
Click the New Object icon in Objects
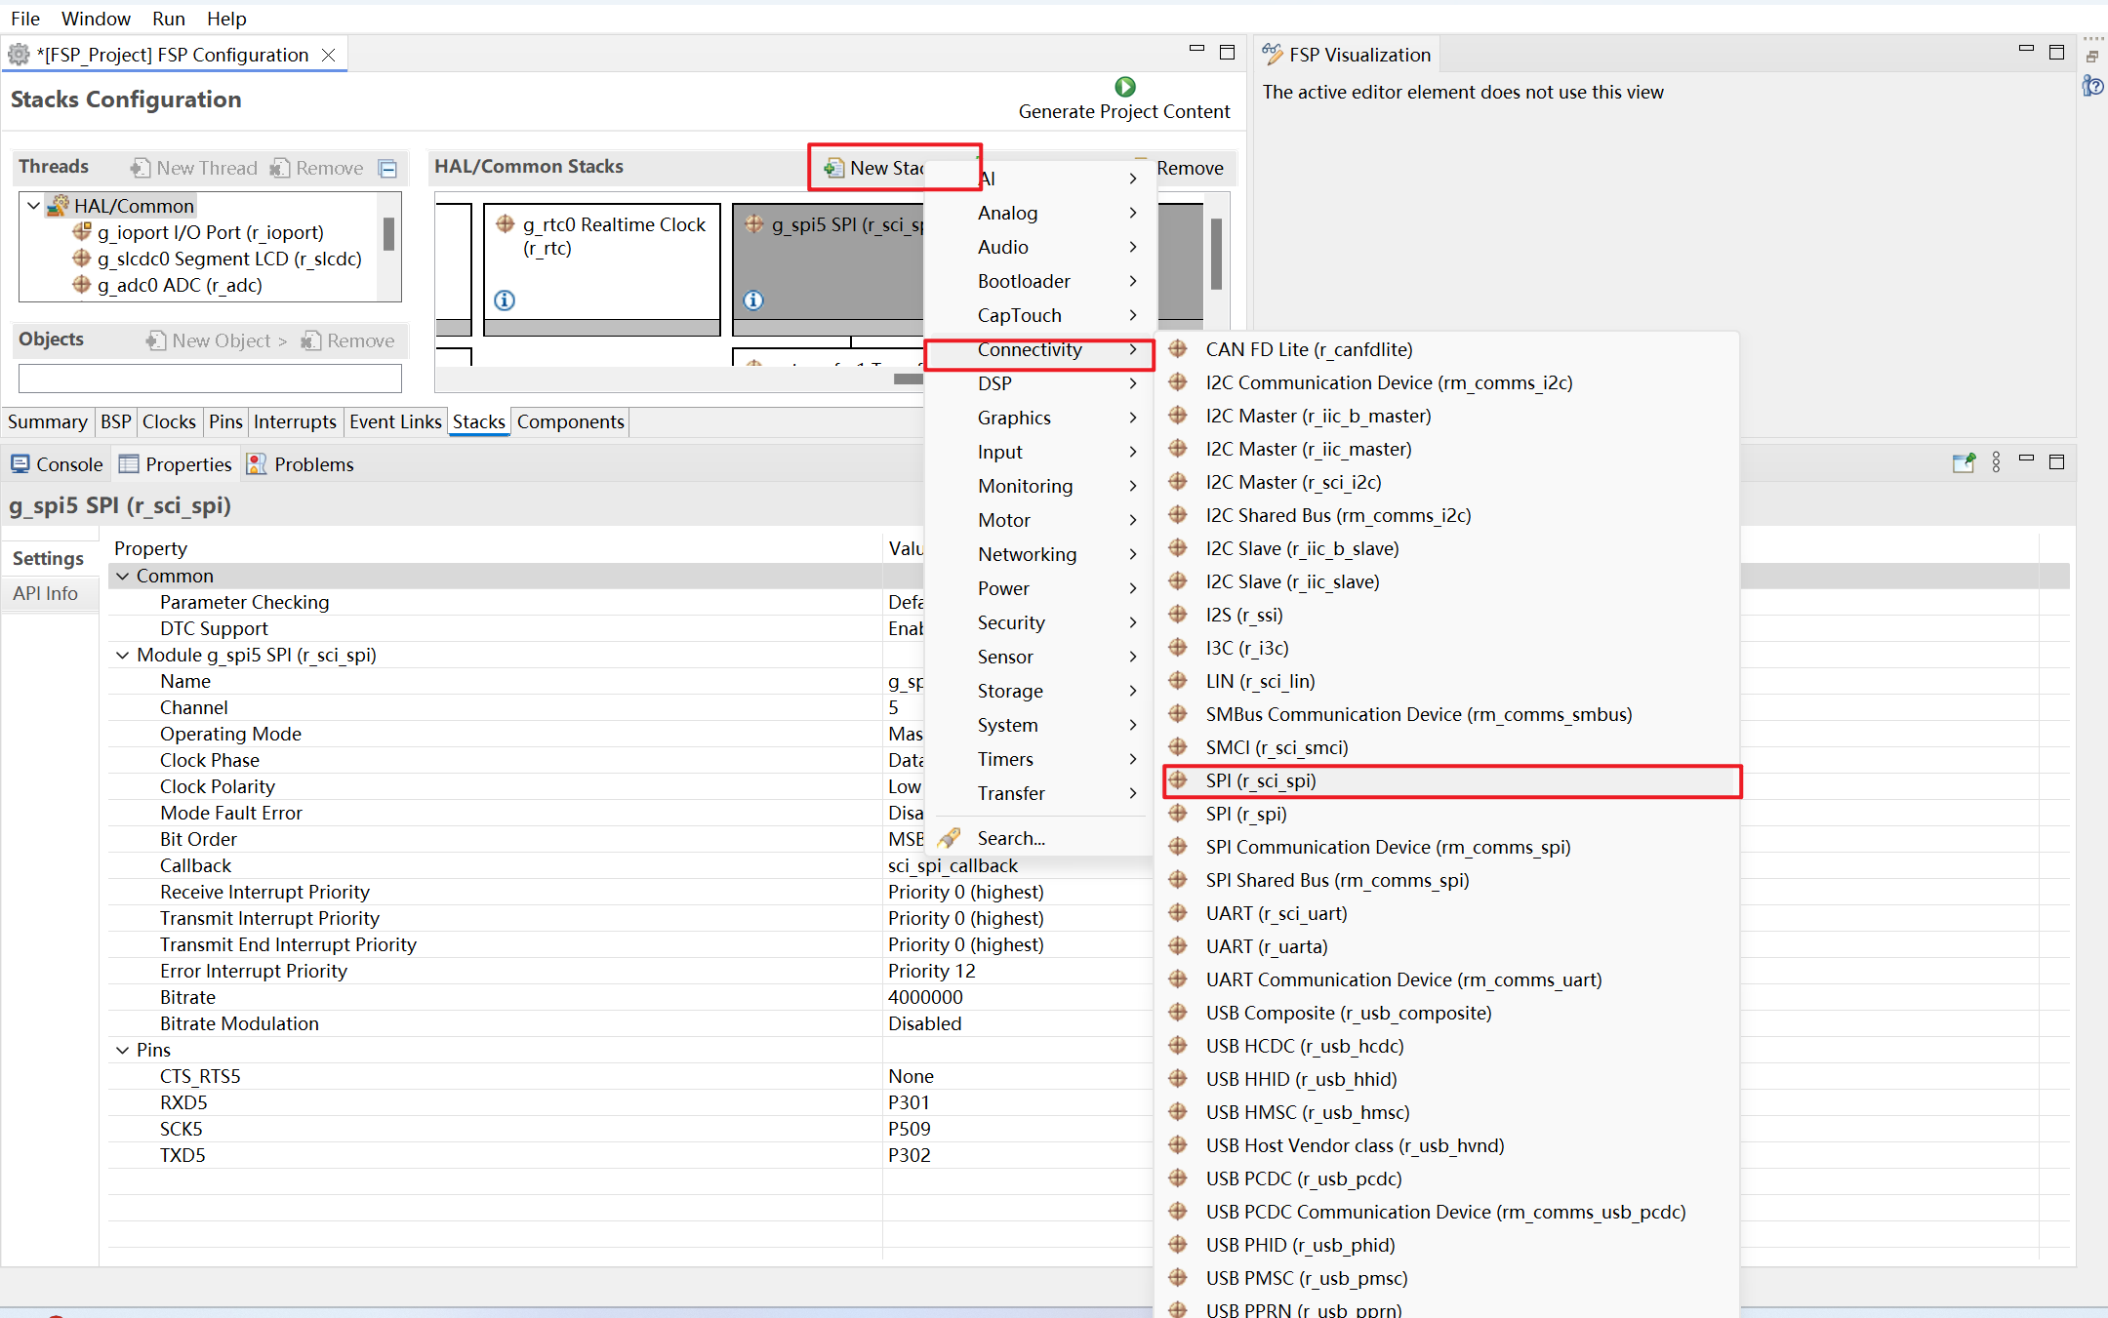tap(156, 340)
